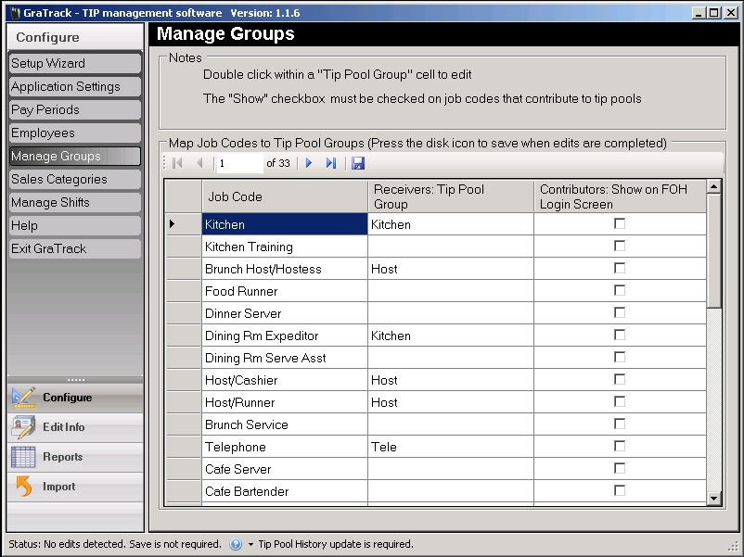Navigate to the first record
The image size is (744, 557).
point(176,161)
